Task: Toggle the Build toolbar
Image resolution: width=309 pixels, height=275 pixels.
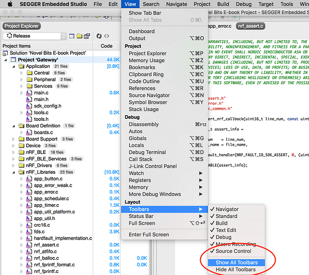Action: 236,223
